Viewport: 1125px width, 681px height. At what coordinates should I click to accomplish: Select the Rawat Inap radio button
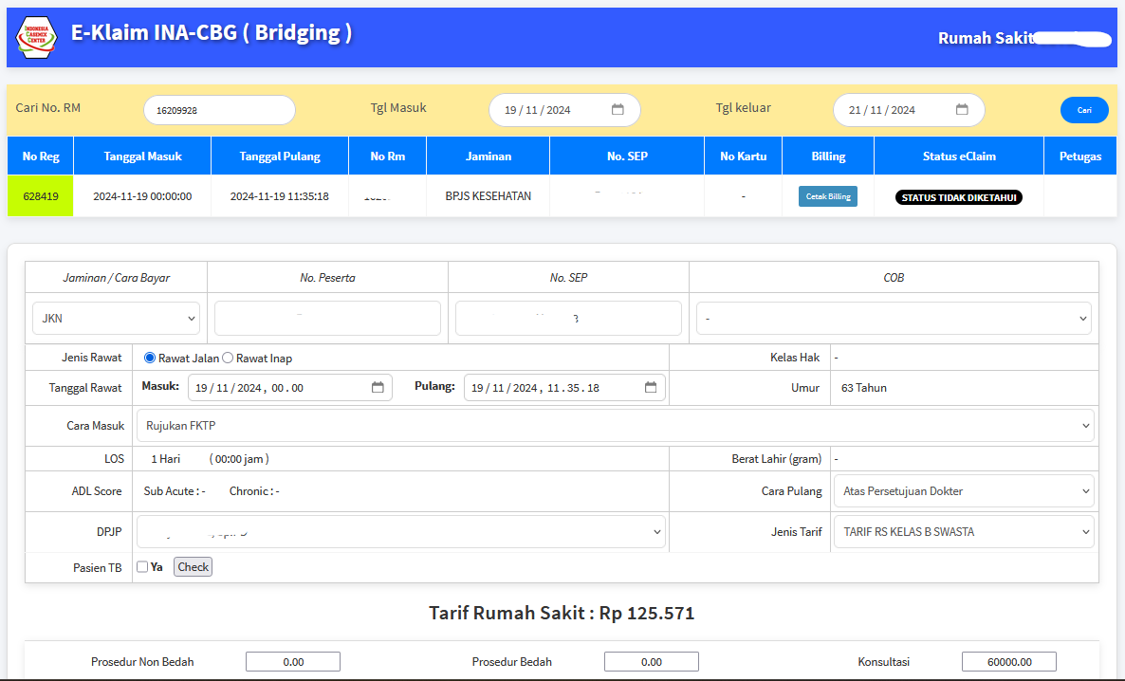(228, 358)
